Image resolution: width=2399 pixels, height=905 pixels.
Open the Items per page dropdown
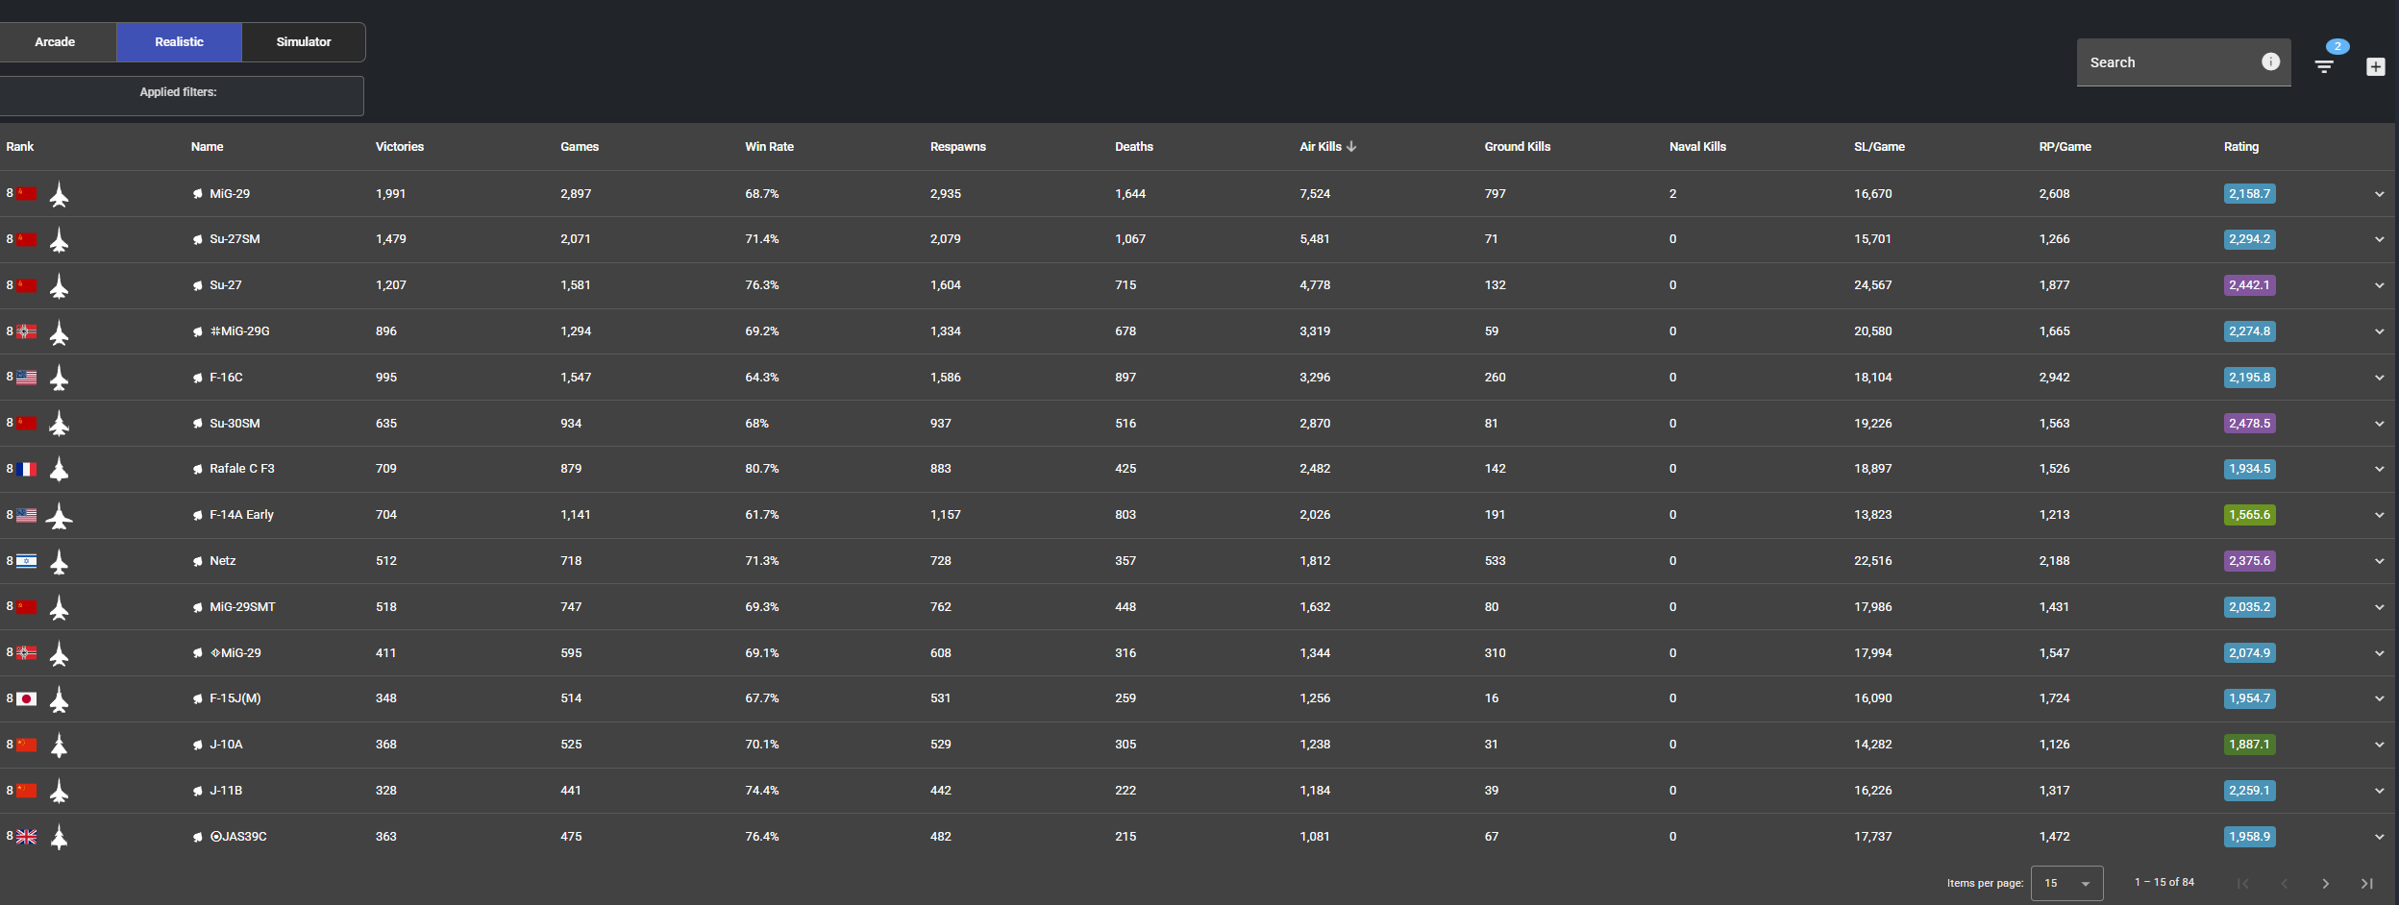[2066, 883]
